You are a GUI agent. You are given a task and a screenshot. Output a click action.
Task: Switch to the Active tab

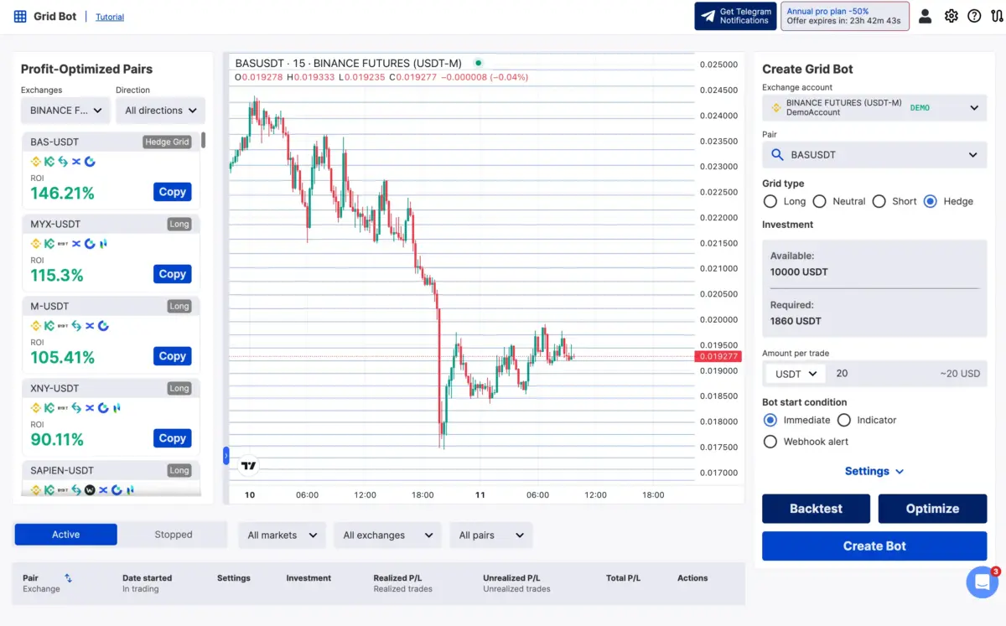[66, 535]
